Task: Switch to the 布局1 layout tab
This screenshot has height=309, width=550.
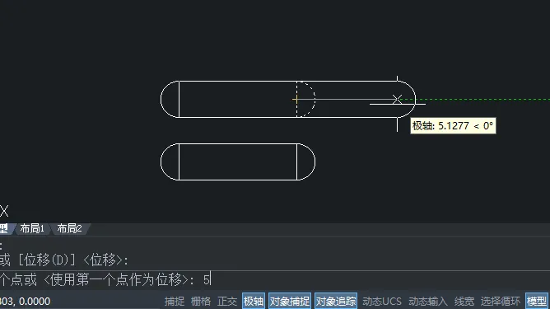Action: point(32,229)
